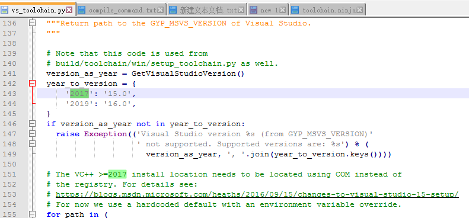Click the '16.0' value in the dict
The image size is (469, 218).
pyautogui.click(x=117, y=104)
